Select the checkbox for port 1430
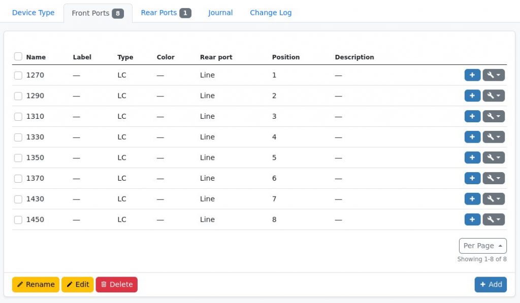The image size is (520, 303). pyautogui.click(x=18, y=198)
